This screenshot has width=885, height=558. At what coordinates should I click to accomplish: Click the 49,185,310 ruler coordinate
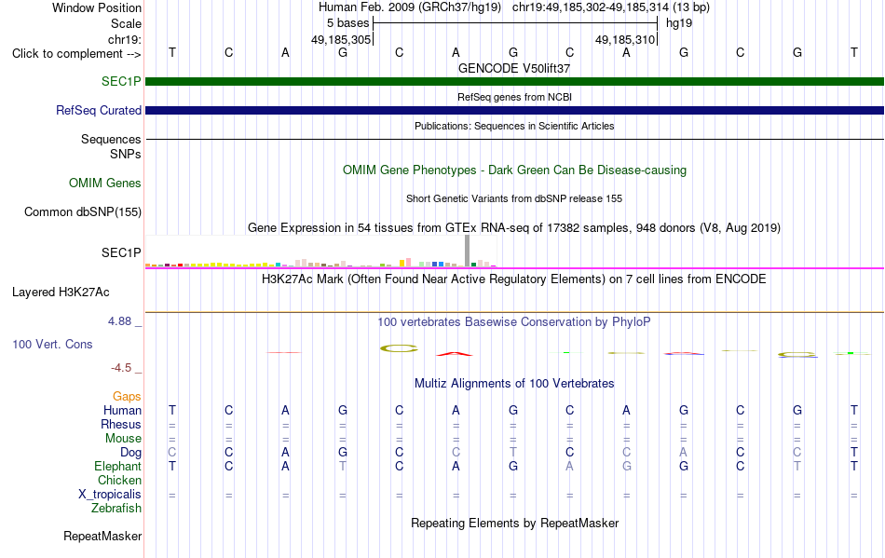click(625, 39)
